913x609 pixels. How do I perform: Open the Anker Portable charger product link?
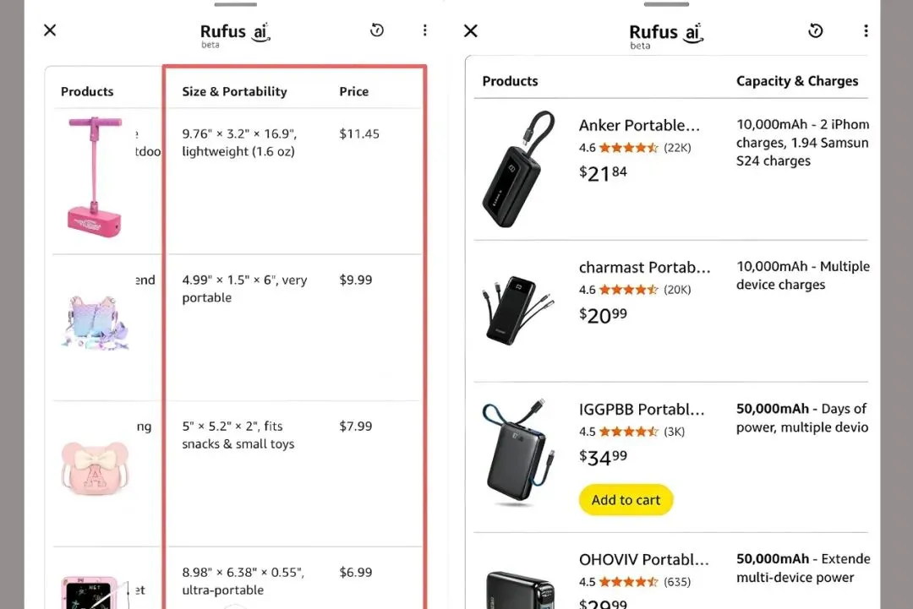pos(639,126)
